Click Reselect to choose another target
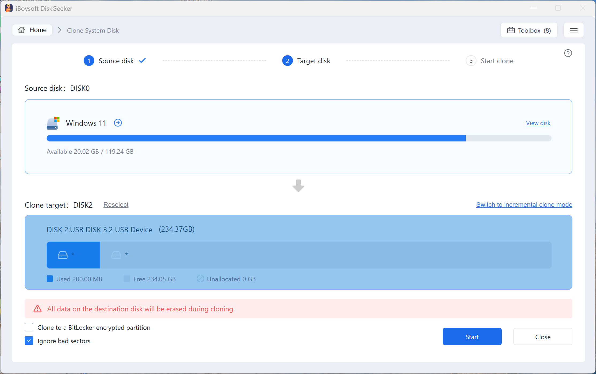The image size is (596, 374). 116,205
